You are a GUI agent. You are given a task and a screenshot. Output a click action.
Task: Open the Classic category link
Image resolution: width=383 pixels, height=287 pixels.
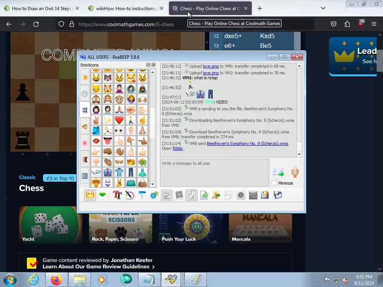27,178
